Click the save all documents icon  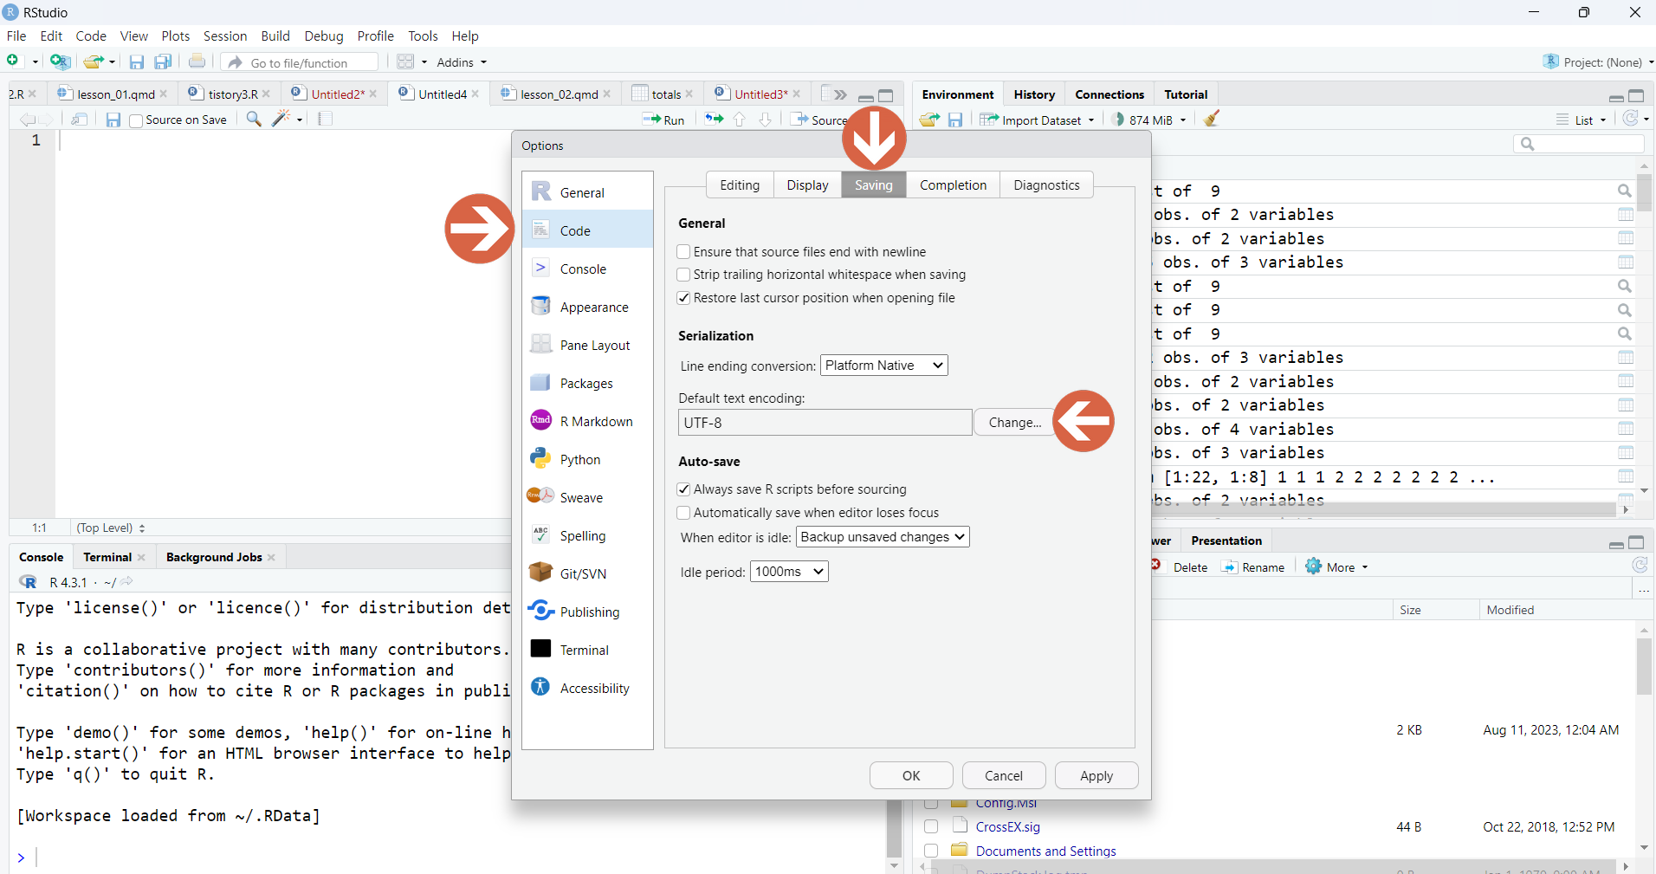[x=163, y=62]
